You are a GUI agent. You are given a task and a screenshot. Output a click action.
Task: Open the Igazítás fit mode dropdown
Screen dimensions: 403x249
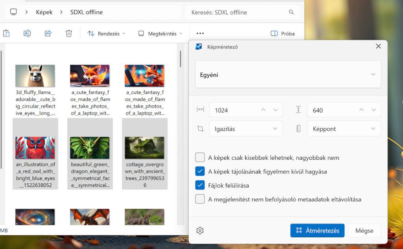(x=246, y=129)
